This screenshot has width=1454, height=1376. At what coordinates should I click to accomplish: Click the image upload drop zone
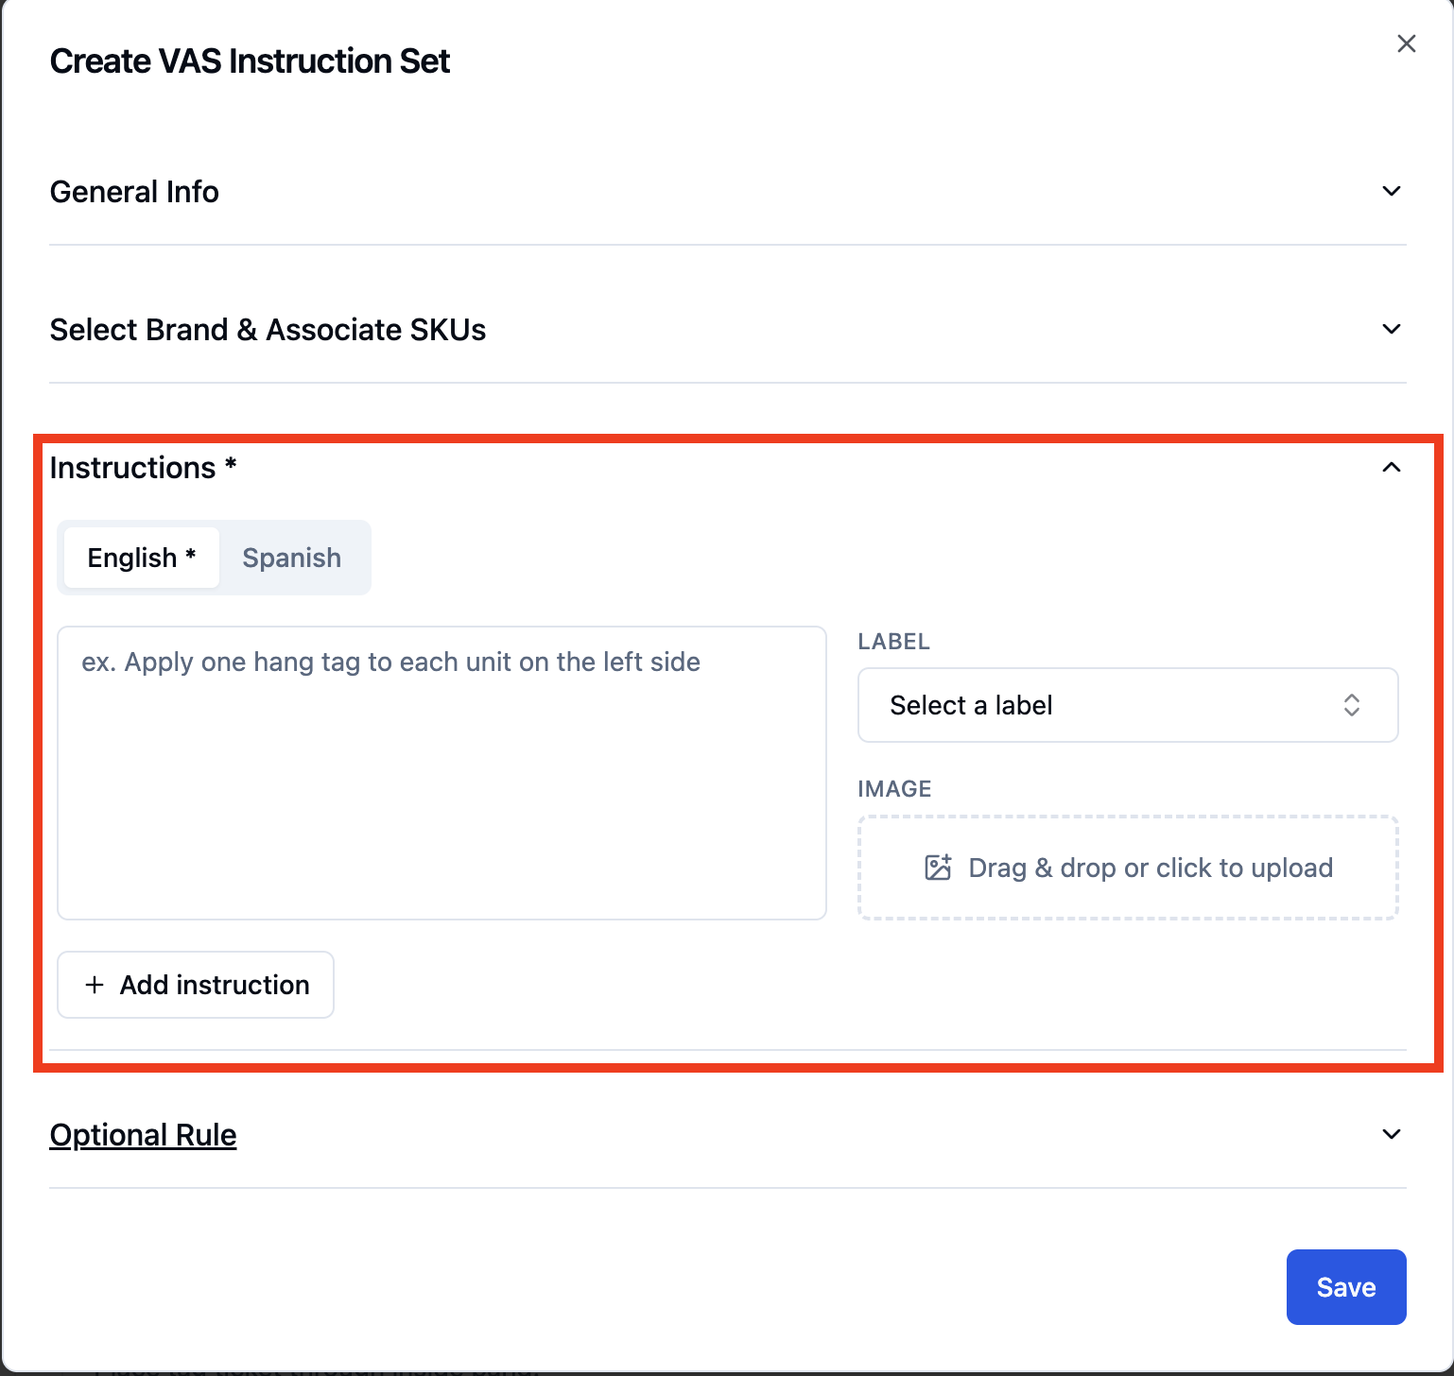(x=1128, y=868)
